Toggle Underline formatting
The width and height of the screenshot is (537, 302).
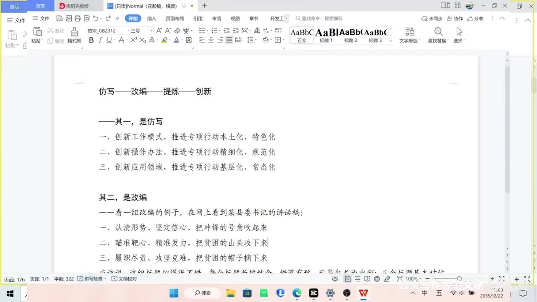point(109,40)
